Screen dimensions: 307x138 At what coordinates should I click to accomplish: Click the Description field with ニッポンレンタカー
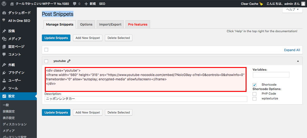pyautogui.click(x=146, y=99)
